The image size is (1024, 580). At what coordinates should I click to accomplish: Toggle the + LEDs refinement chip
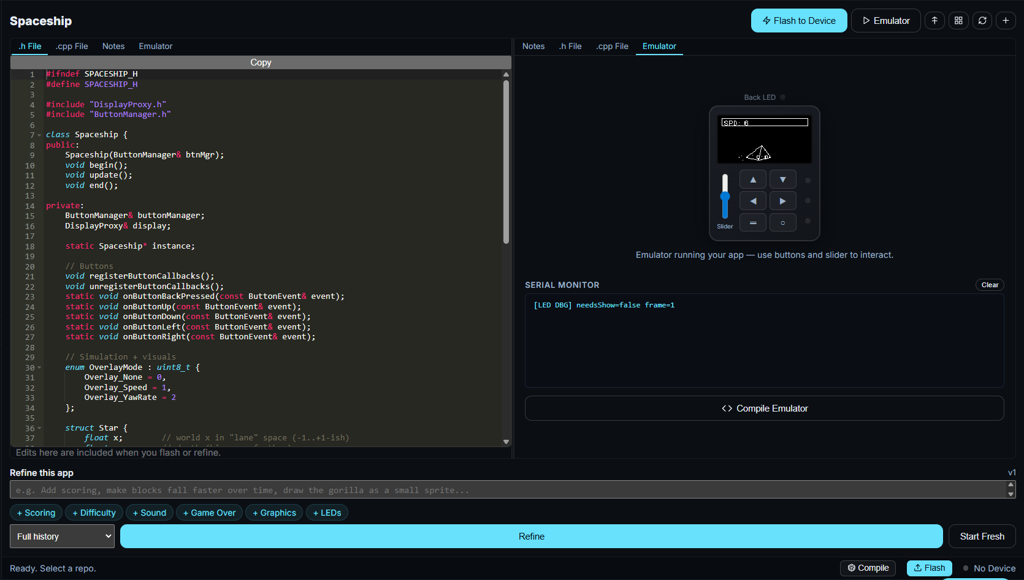pyautogui.click(x=327, y=512)
